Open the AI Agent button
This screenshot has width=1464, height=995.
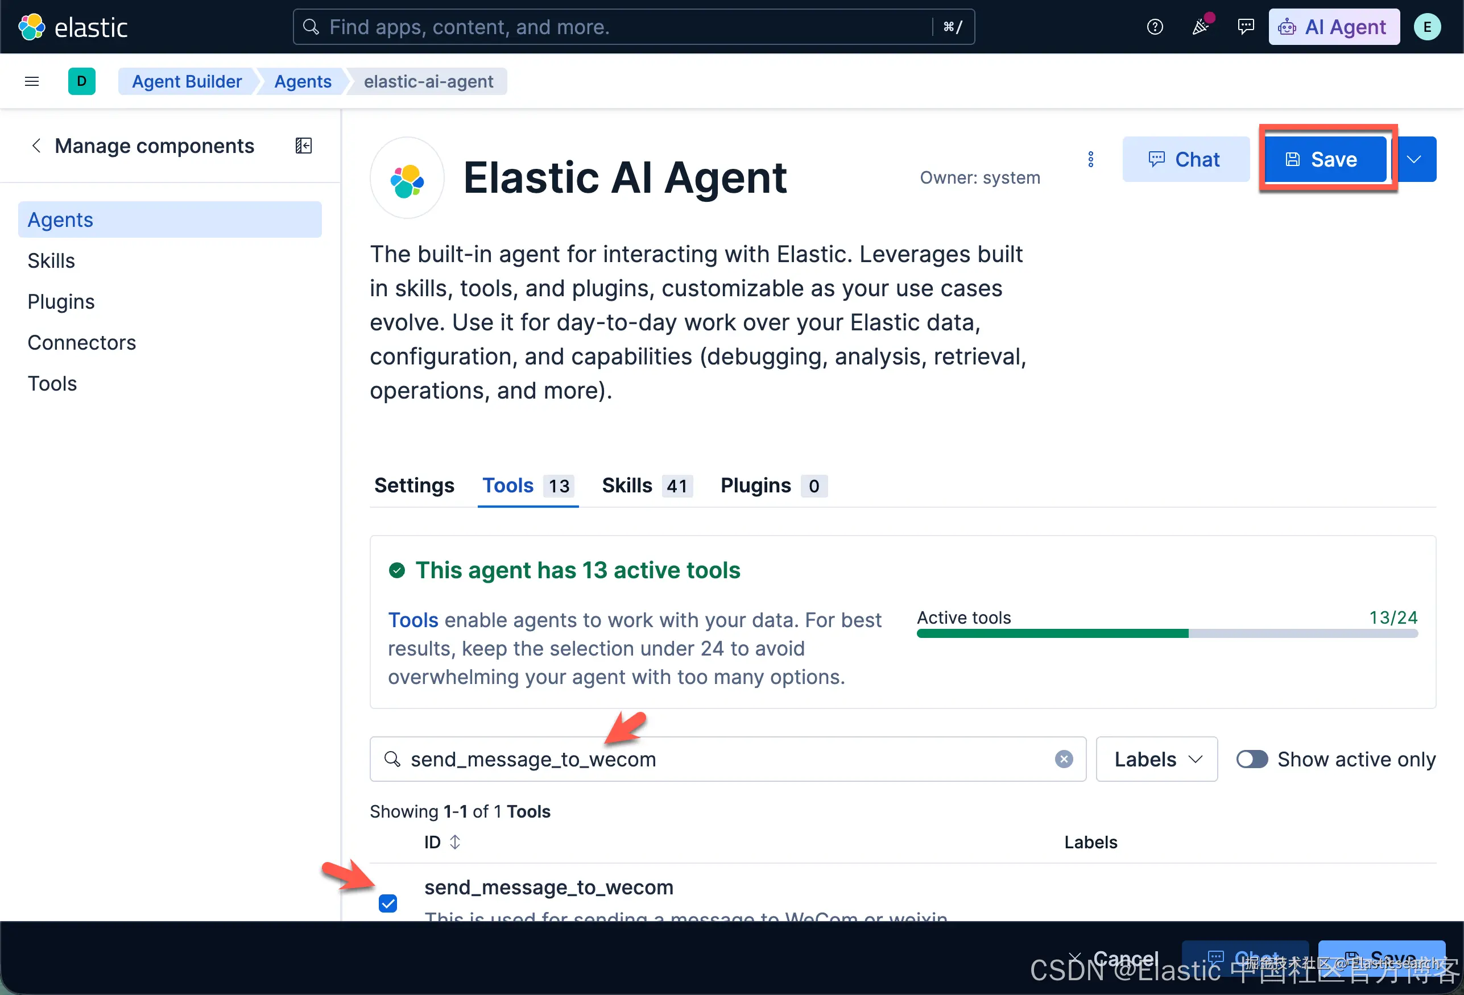pos(1334,27)
